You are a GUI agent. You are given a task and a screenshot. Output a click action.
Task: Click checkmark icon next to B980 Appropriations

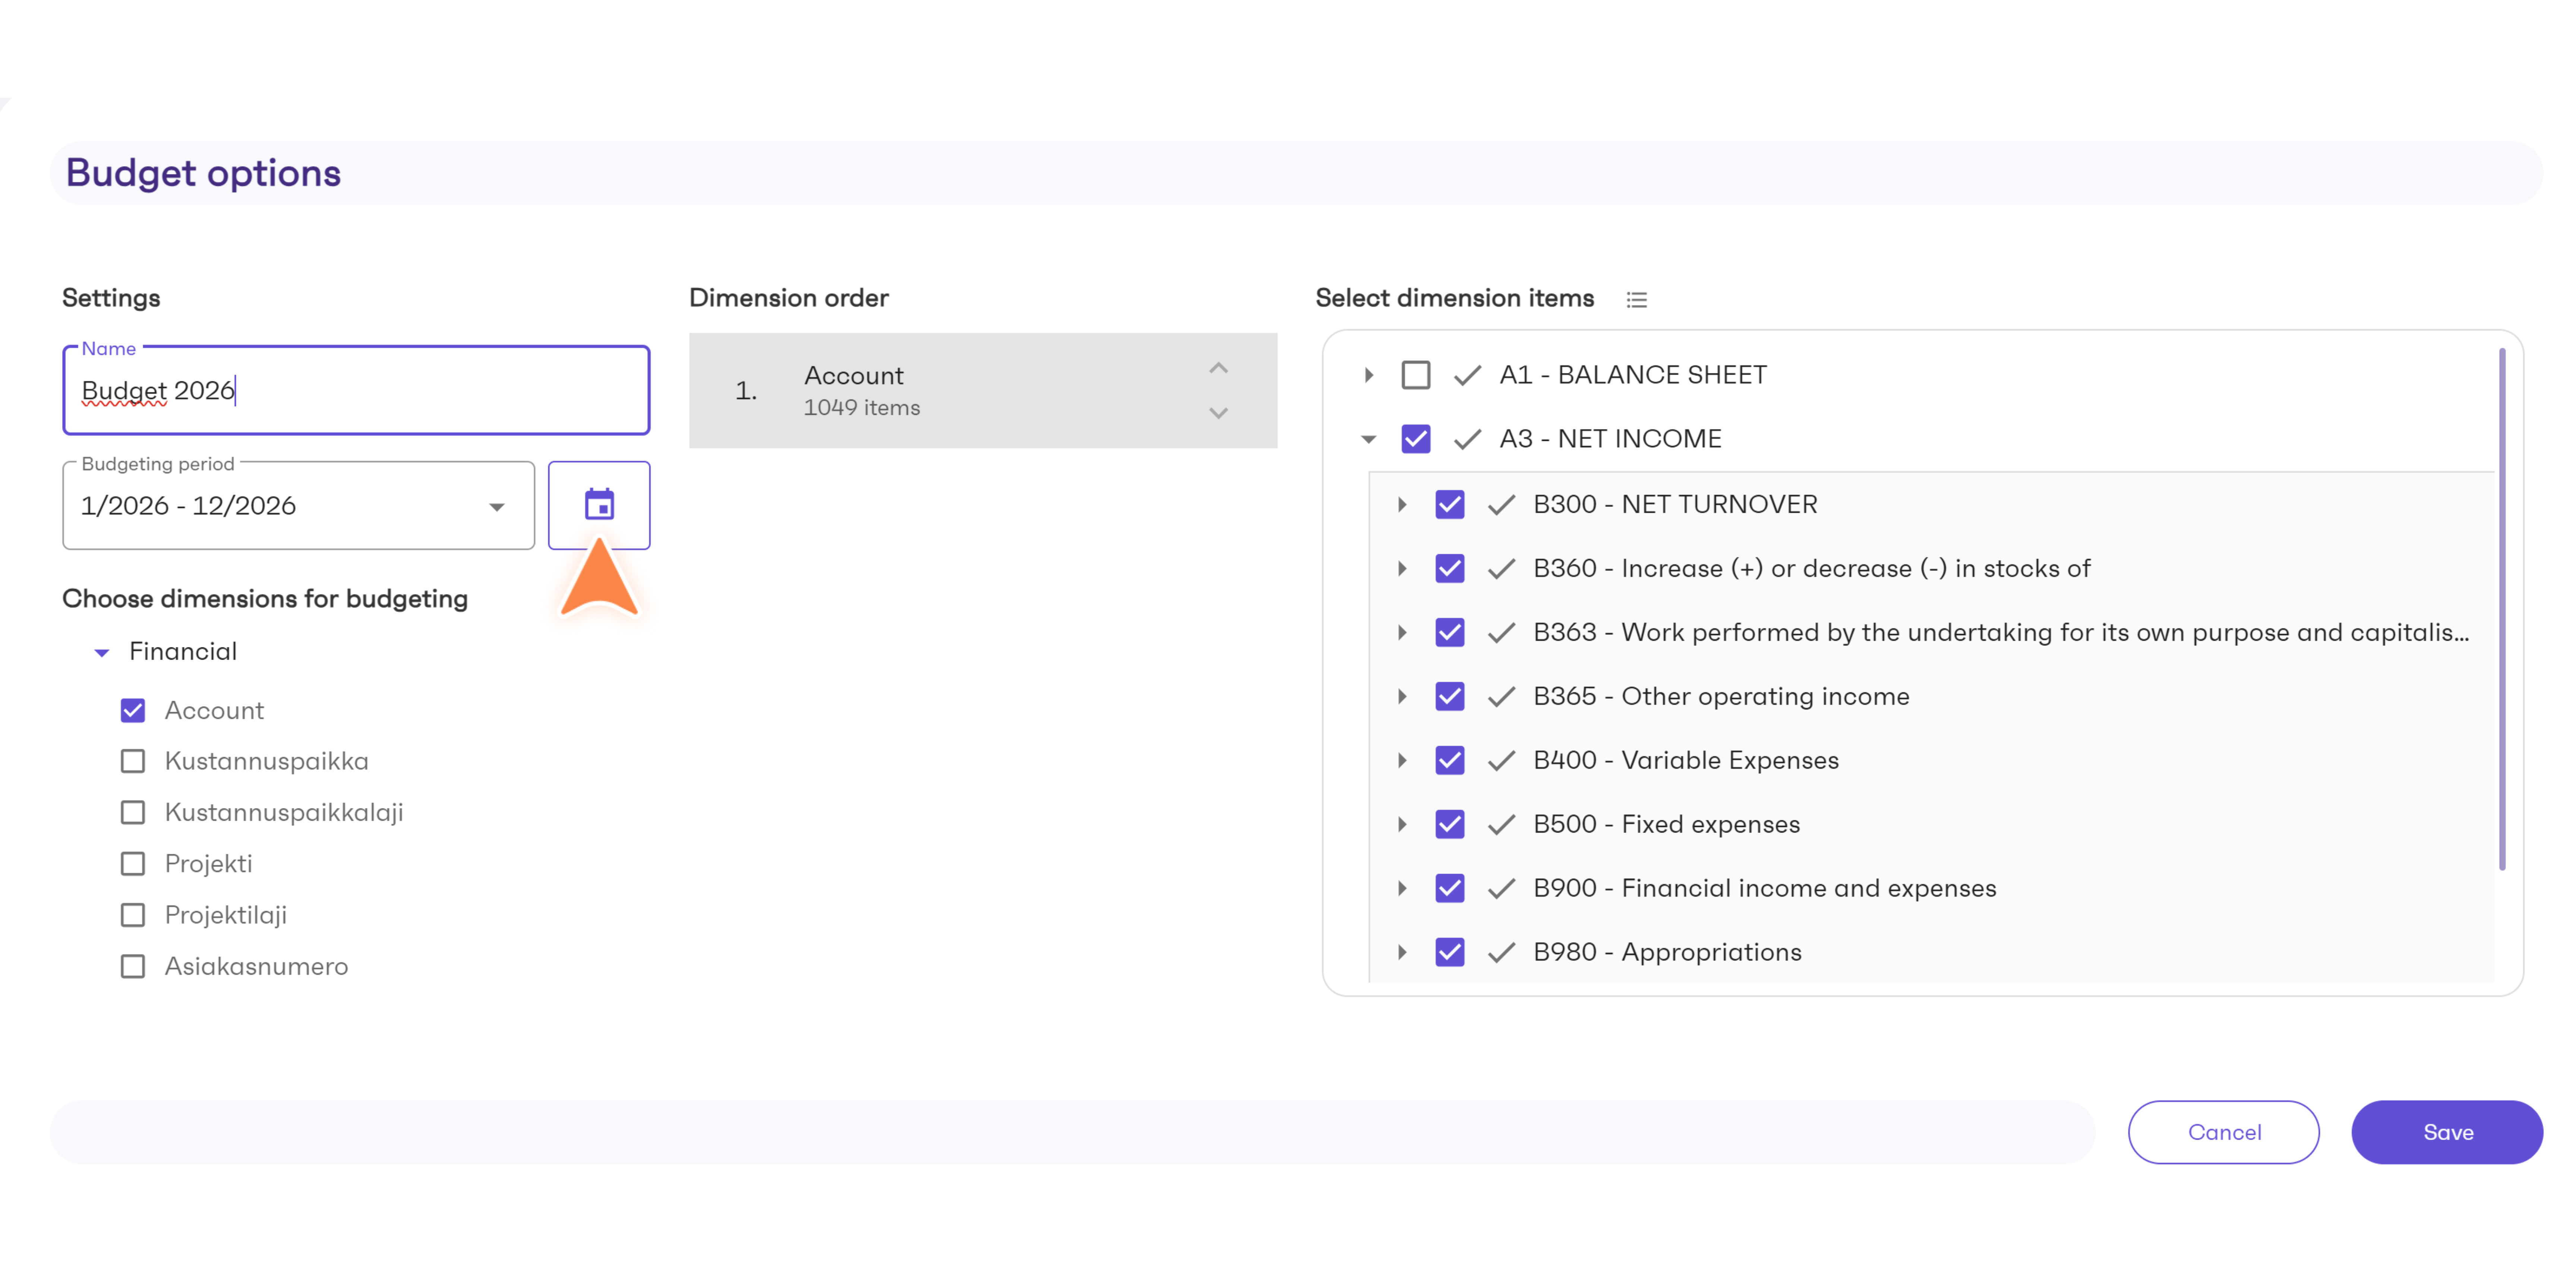(1501, 953)
